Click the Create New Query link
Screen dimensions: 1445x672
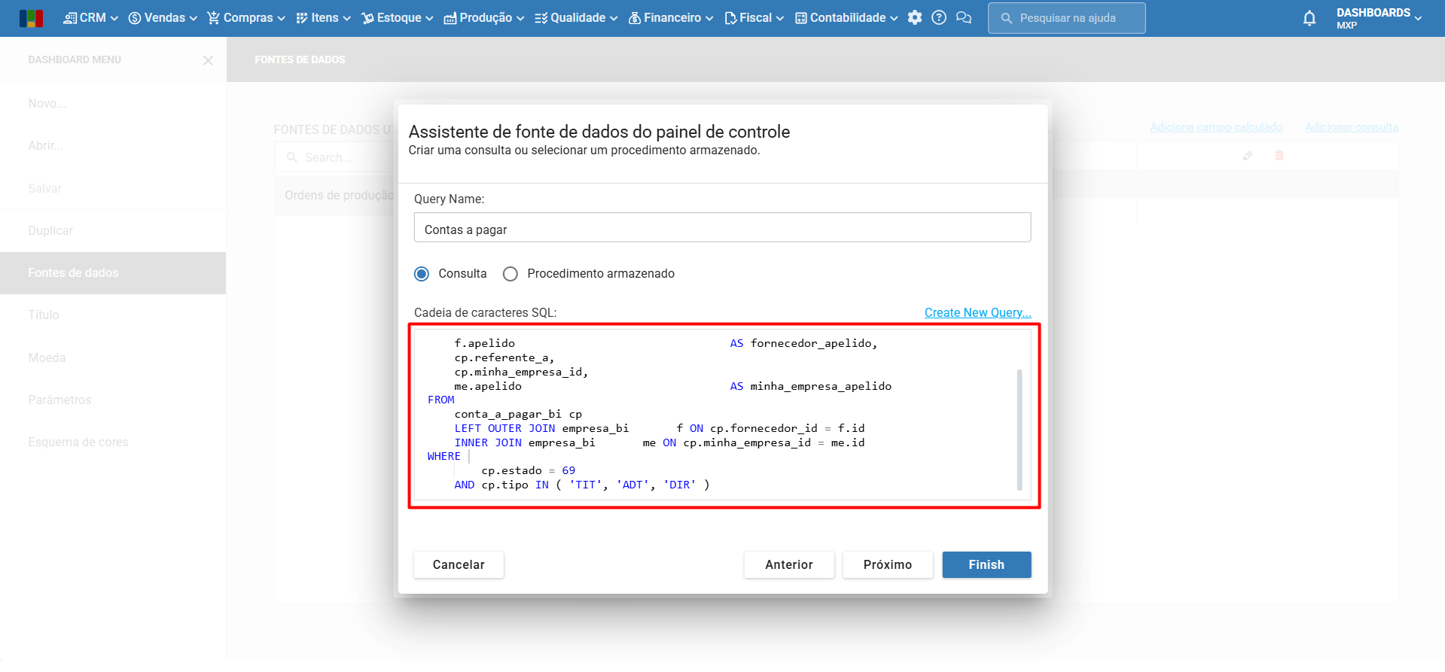coord(977,313)
